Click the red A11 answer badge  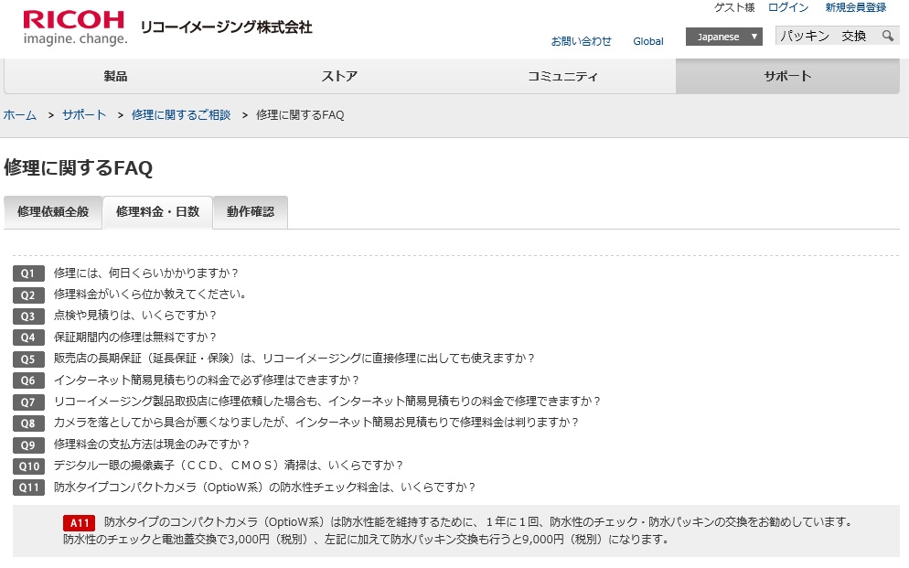coord(79,523)
